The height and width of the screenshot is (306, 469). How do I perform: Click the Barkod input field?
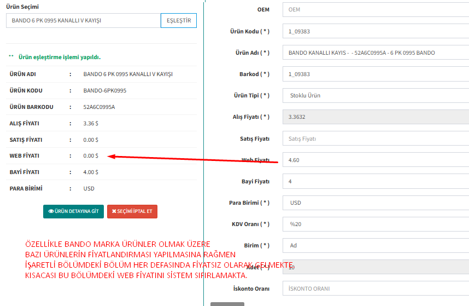click(376, 74)
